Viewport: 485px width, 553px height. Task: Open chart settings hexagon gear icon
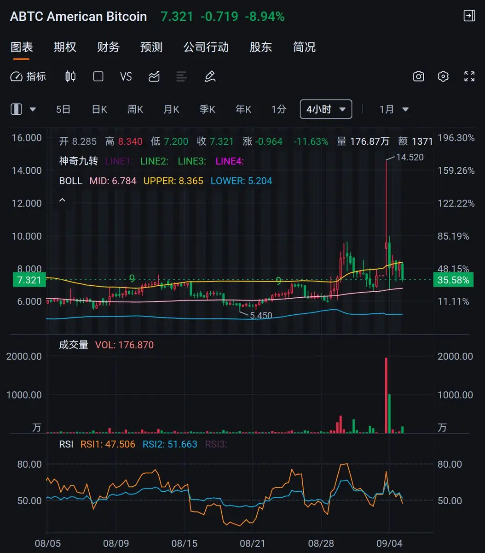(x=443, y=76)
